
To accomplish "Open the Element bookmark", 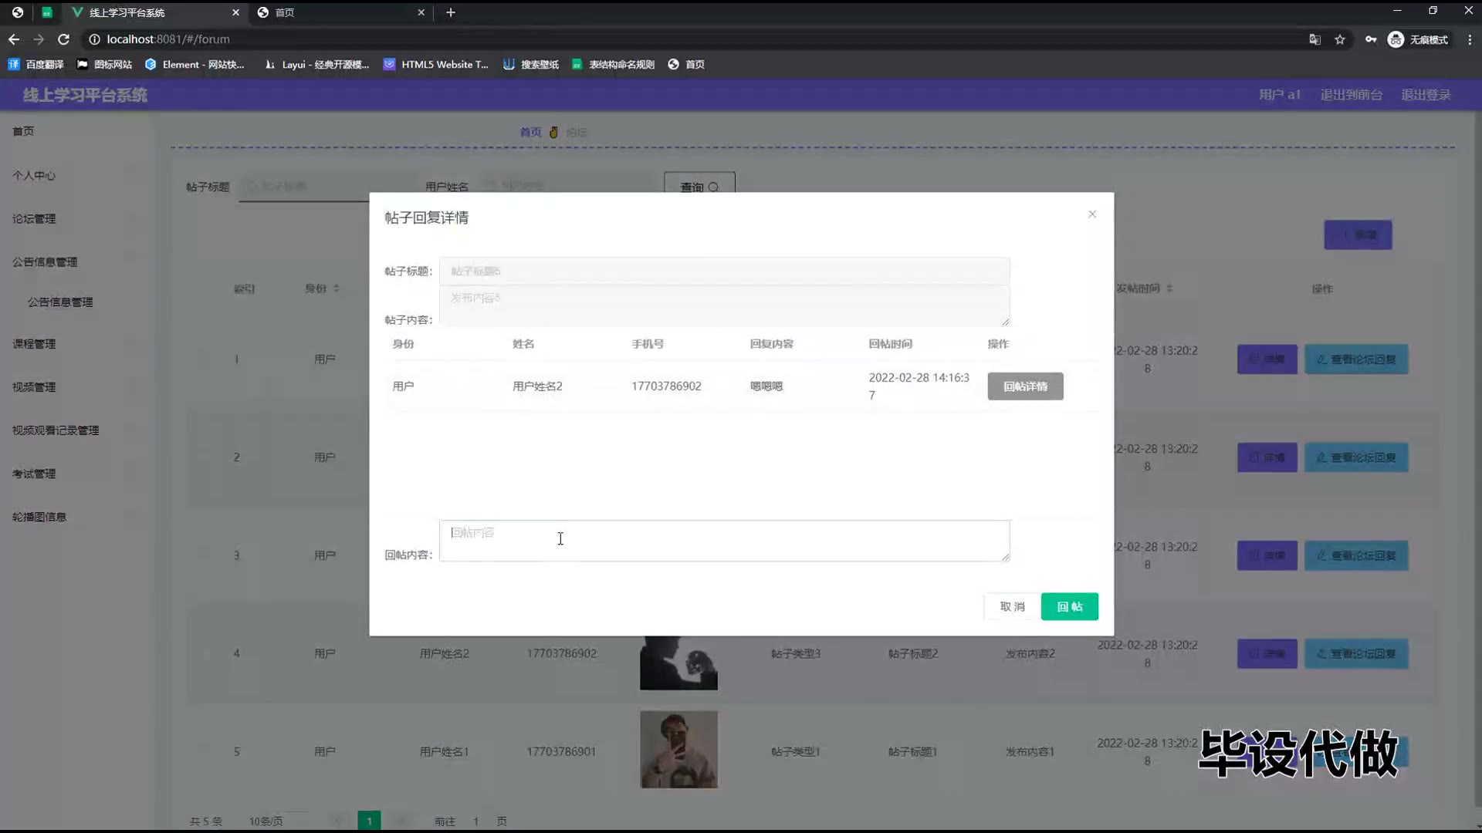I will point(195,65).
